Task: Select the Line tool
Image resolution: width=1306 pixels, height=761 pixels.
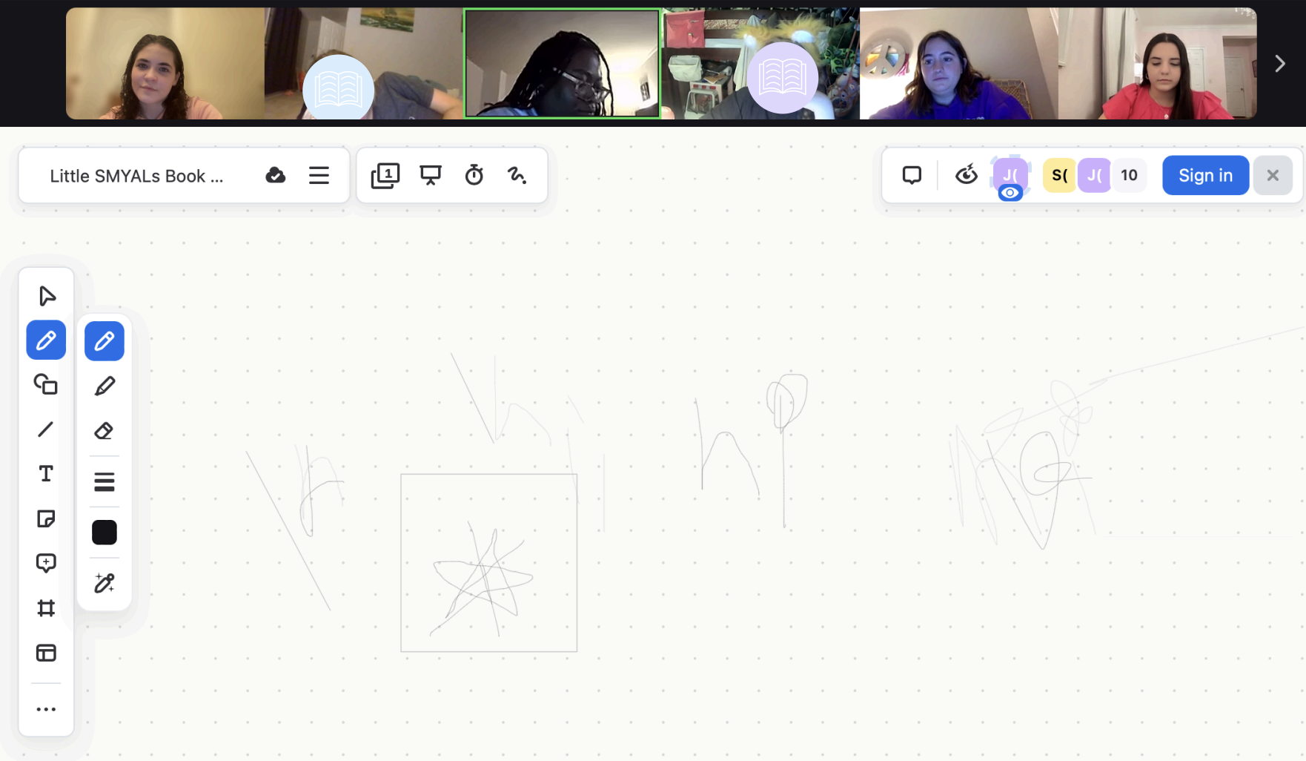Action: (46, 429)
